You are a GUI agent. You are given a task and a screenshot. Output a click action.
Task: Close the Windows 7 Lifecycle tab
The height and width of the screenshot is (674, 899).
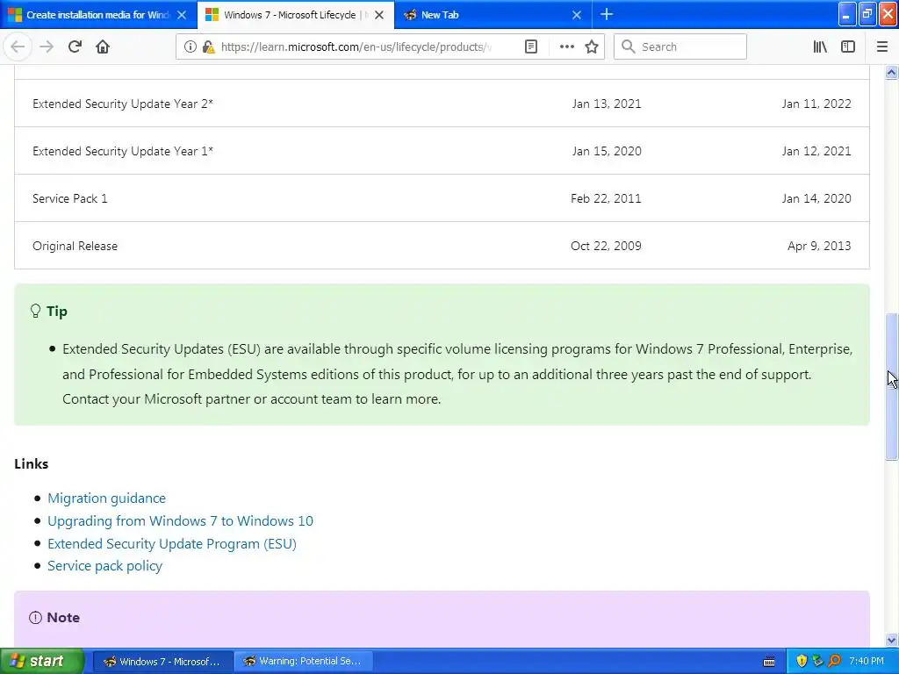point(379,15)
